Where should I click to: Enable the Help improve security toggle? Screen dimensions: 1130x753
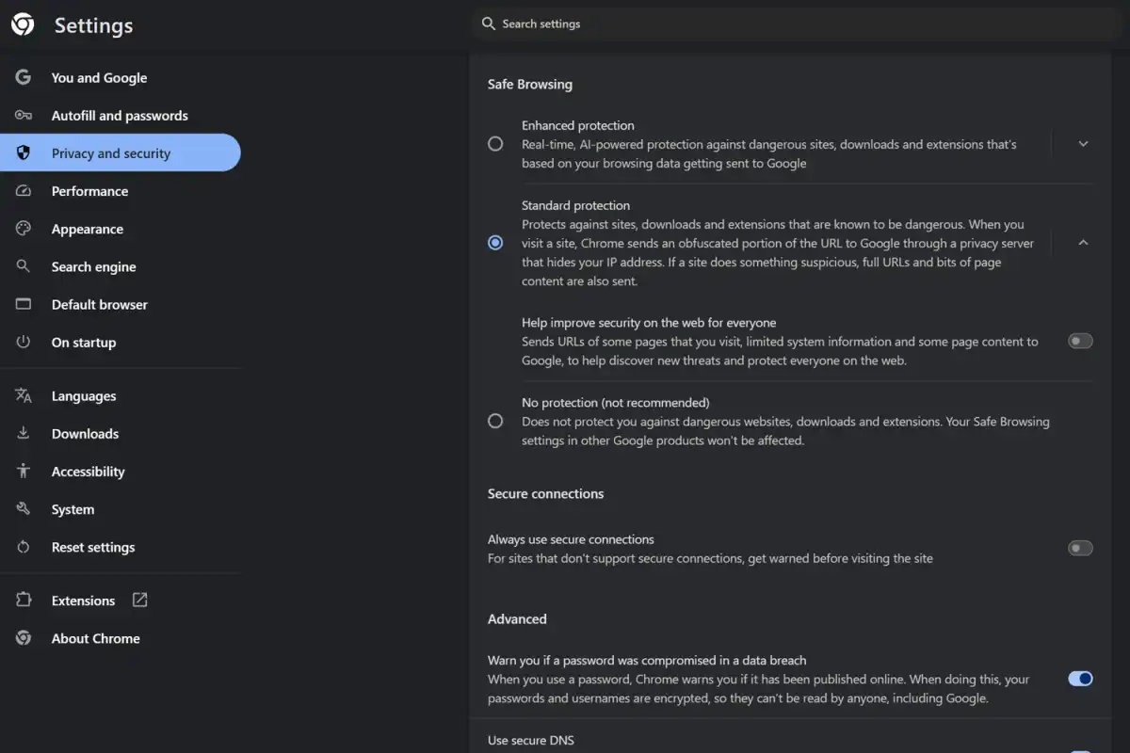(x=1079, y=341)
